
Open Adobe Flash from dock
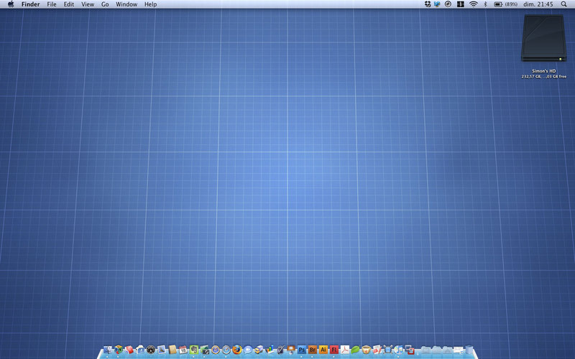pyautogui.click(x=334, y=350)
